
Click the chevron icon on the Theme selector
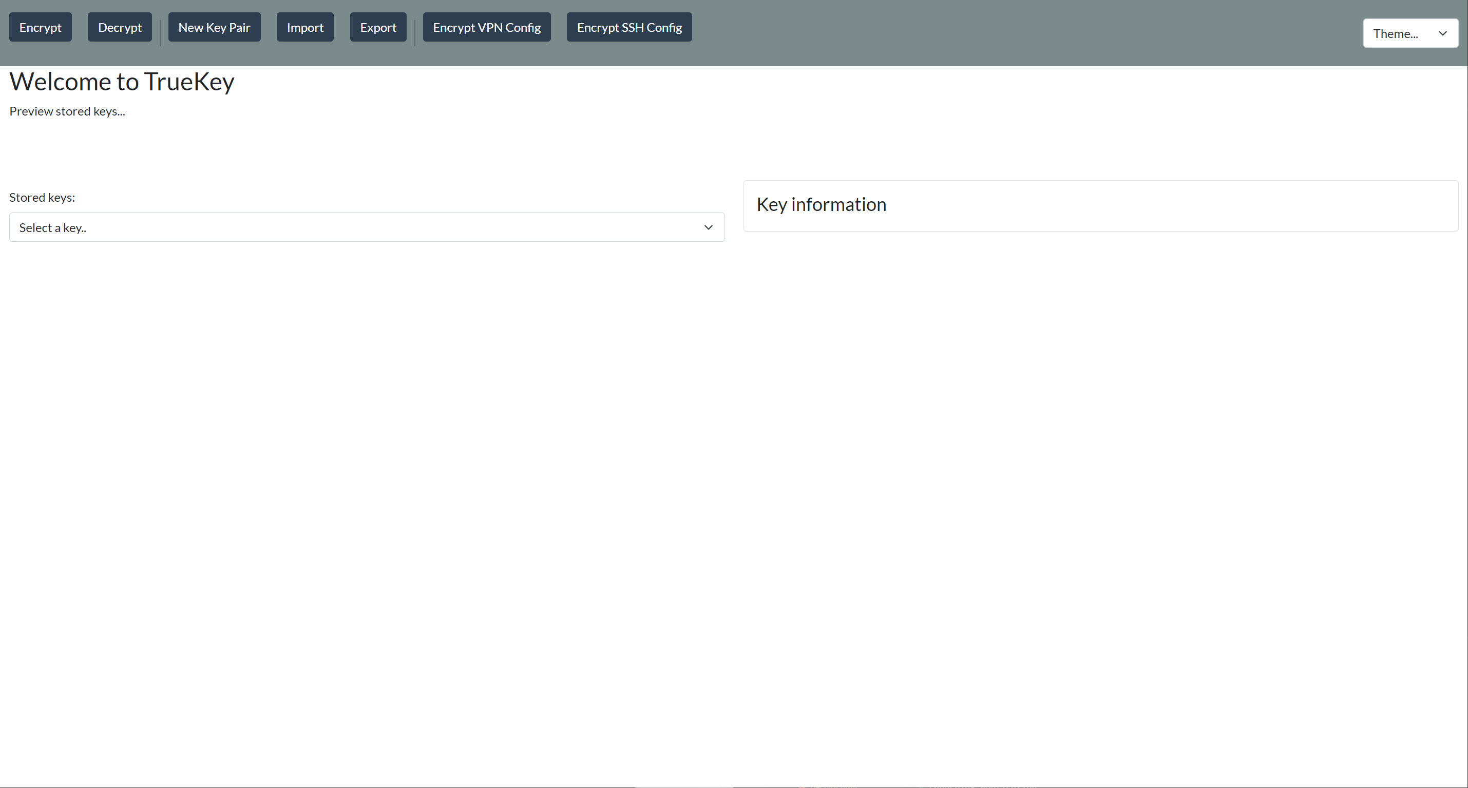pos(1443,33)
